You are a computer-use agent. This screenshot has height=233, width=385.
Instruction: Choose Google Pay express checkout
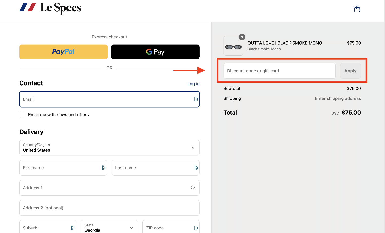(155, 52)
